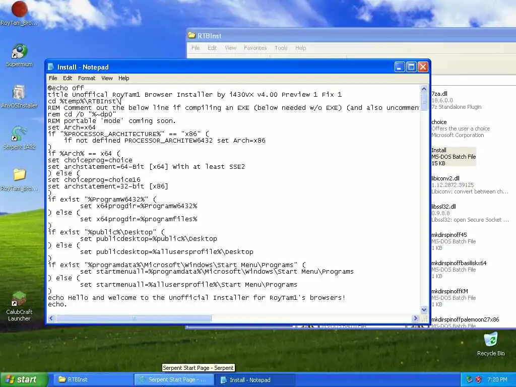Open Tools menu in RTBInst window
Image resolution: width=516 pixels, height=387 pixels.
[281, 48]
